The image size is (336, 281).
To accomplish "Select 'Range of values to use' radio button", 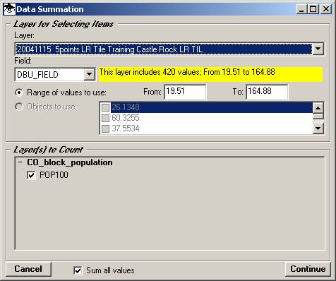I will (x=19, y=92).
